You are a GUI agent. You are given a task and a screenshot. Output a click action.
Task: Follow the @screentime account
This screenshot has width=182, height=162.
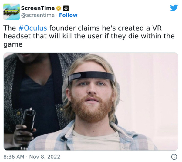[x=68, y=15]
